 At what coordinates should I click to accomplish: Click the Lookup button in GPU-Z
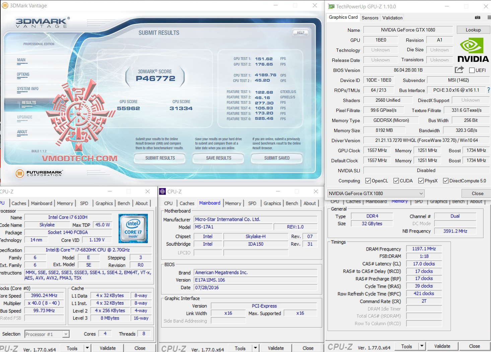pyautogui.click(x=473, y=30)
